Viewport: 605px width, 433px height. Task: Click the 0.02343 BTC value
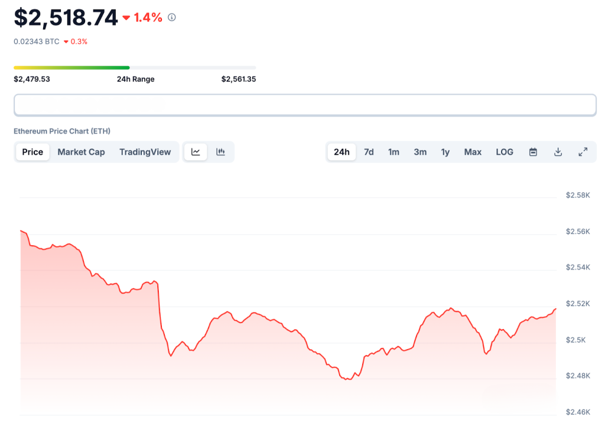37,42
